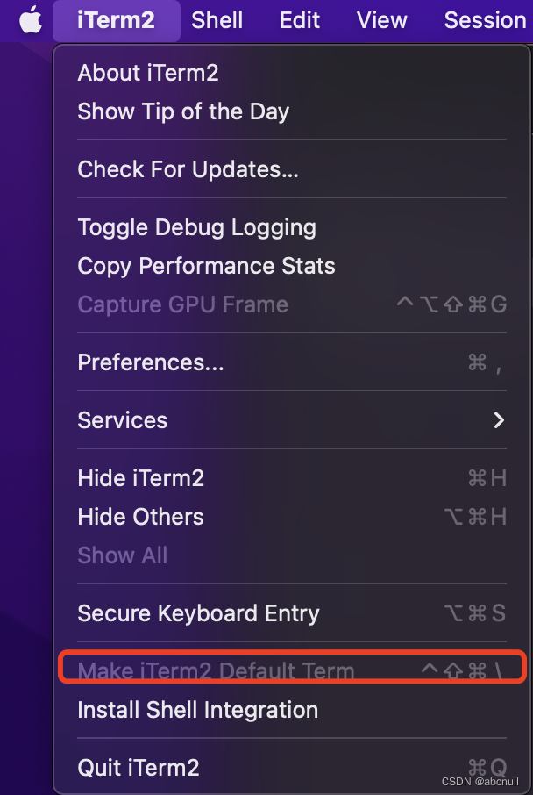Viewport: 533px width, 795px height.
Task: Choose Quit iTerm2
Action: [292, 767]
